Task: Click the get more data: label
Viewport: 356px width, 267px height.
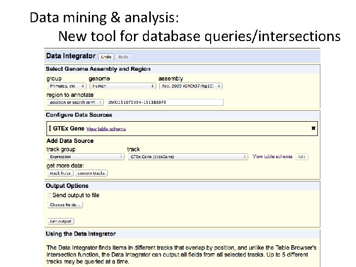Action: coord(65,166)
